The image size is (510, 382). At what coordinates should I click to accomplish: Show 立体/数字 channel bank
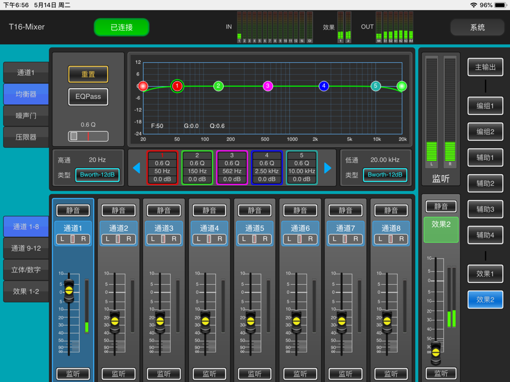(26, 269)
